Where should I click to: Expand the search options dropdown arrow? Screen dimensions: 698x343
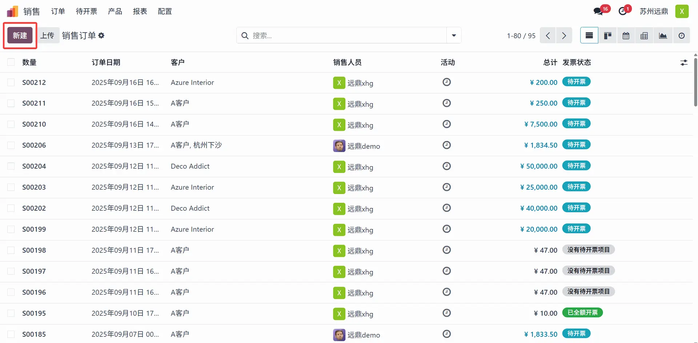click(x=454, y=36)
